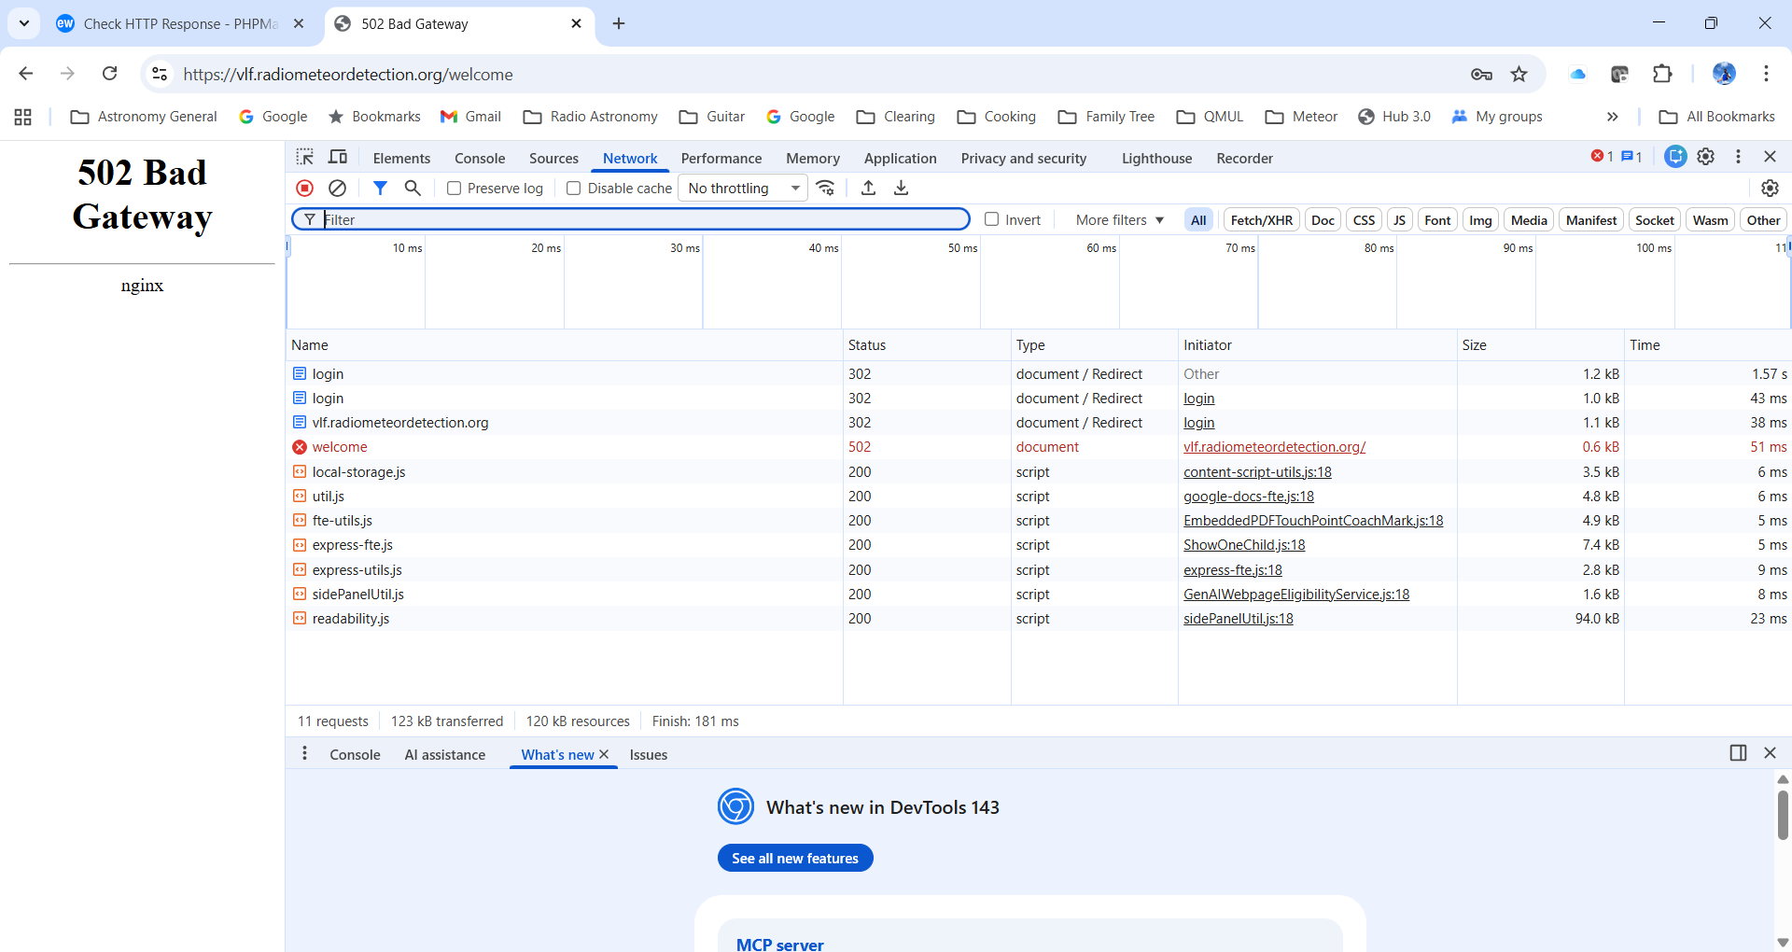Open DevTools settings gear

(x=1705, y=157)
